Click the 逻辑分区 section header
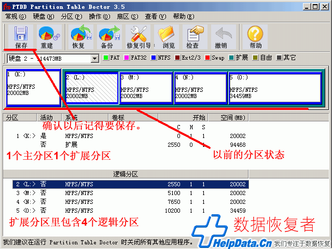332x249 pixels. [126, 174]
